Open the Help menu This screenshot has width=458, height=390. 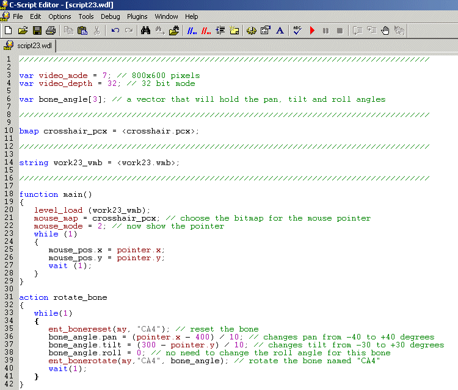pos(192,16)
